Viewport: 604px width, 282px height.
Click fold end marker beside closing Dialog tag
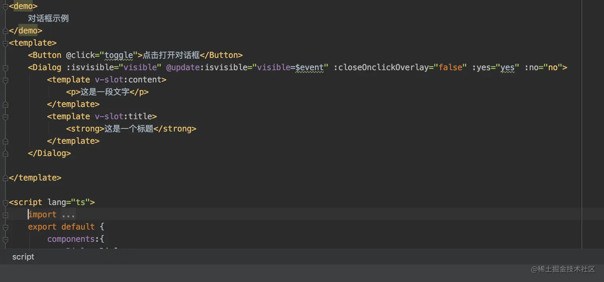[5, 153]
